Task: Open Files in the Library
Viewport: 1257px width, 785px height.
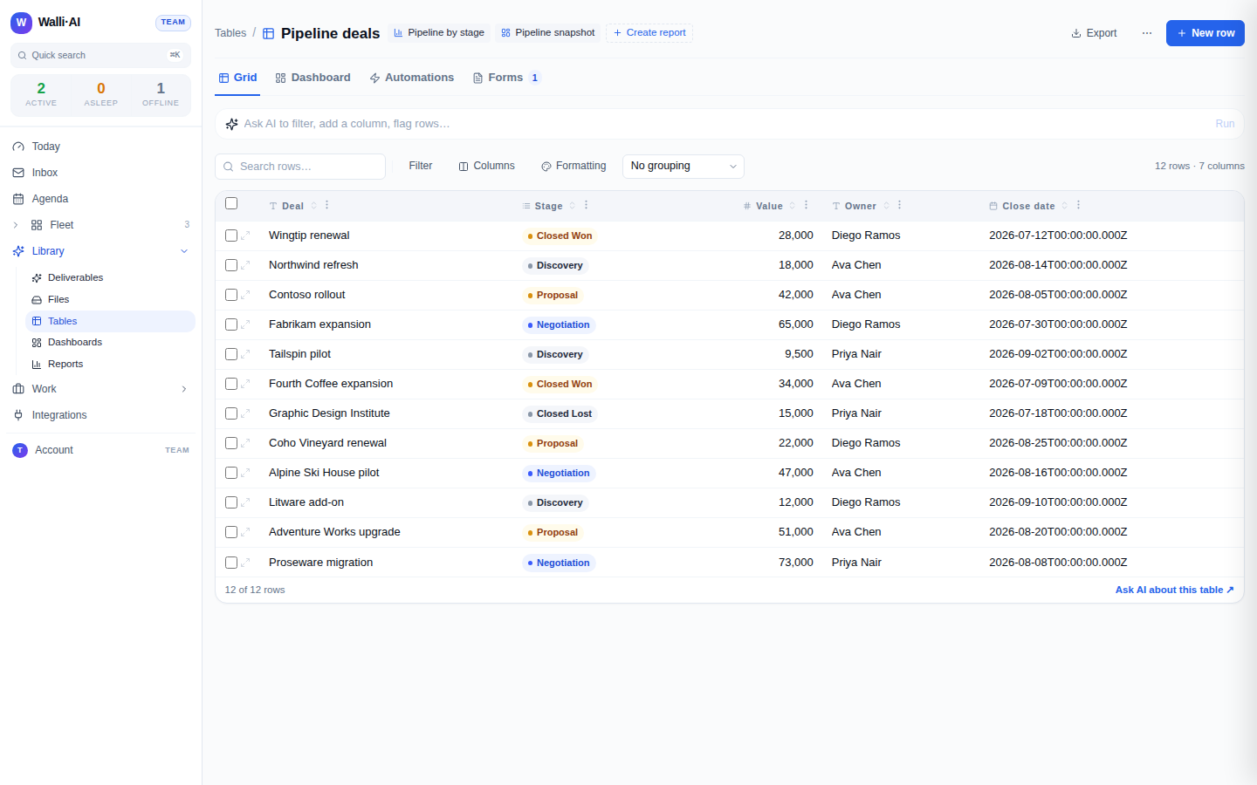Action: (x=110, y=299)
